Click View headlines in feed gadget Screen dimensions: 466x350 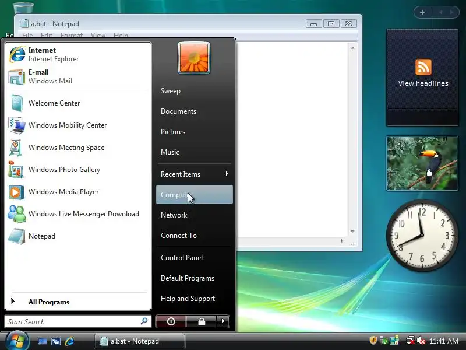click(x=423, y=83)
